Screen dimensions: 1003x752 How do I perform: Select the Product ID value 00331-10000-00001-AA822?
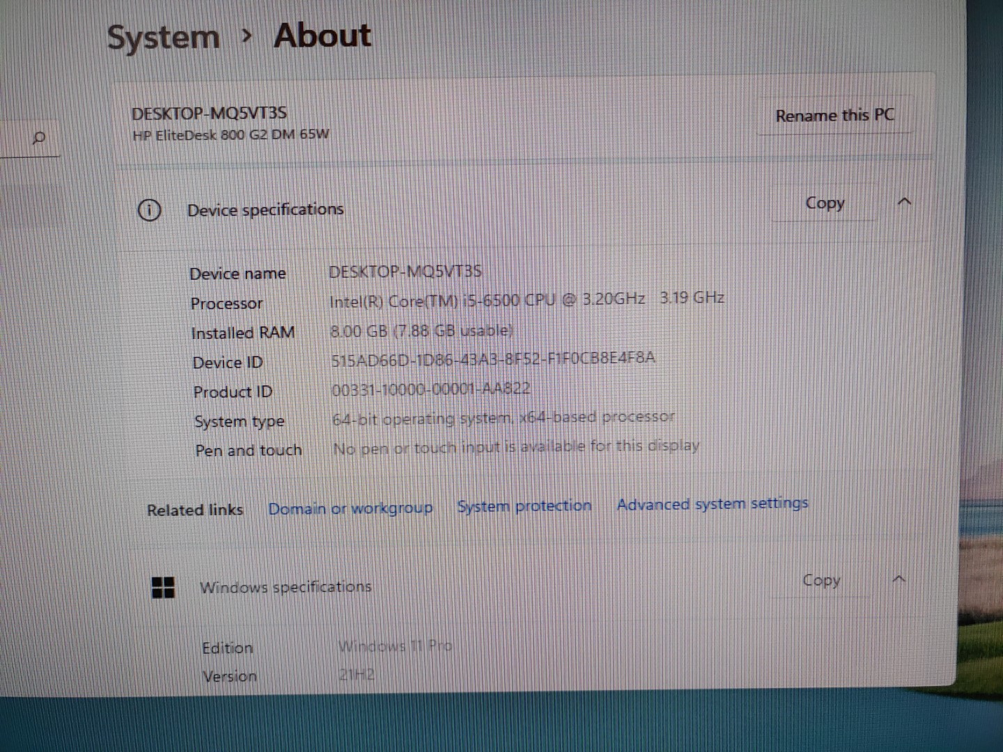click(x=430, y=389)
